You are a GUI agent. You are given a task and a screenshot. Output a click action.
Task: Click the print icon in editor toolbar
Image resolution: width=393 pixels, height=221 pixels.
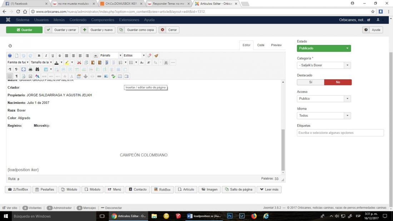30,69
